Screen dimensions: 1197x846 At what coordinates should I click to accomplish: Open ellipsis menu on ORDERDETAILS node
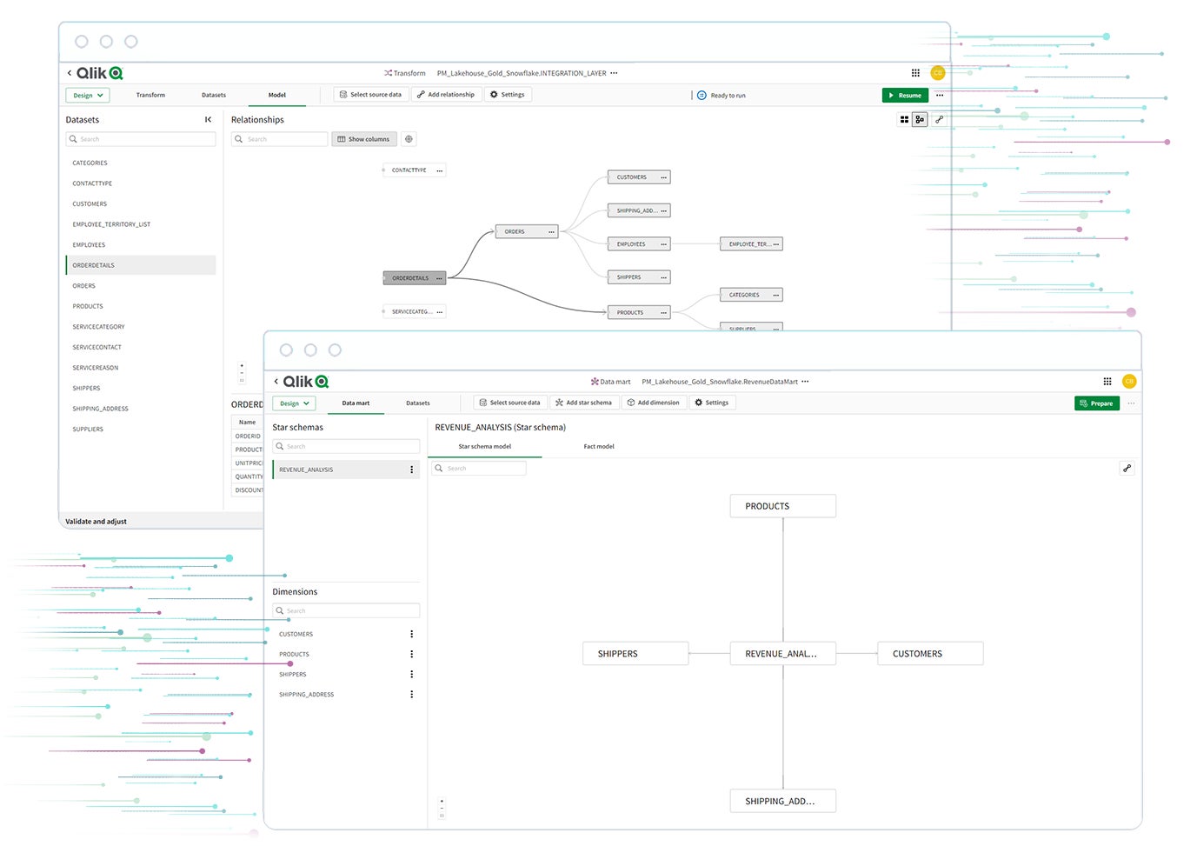(x=439, y=278)
